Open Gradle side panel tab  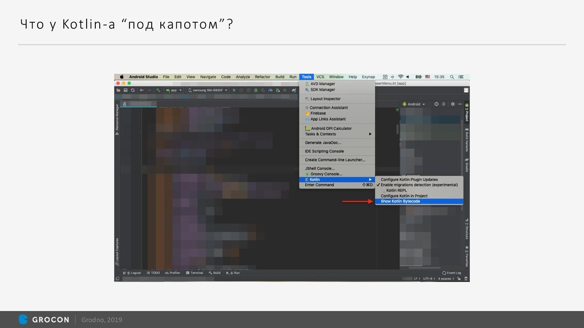click(x=467, y=165)
